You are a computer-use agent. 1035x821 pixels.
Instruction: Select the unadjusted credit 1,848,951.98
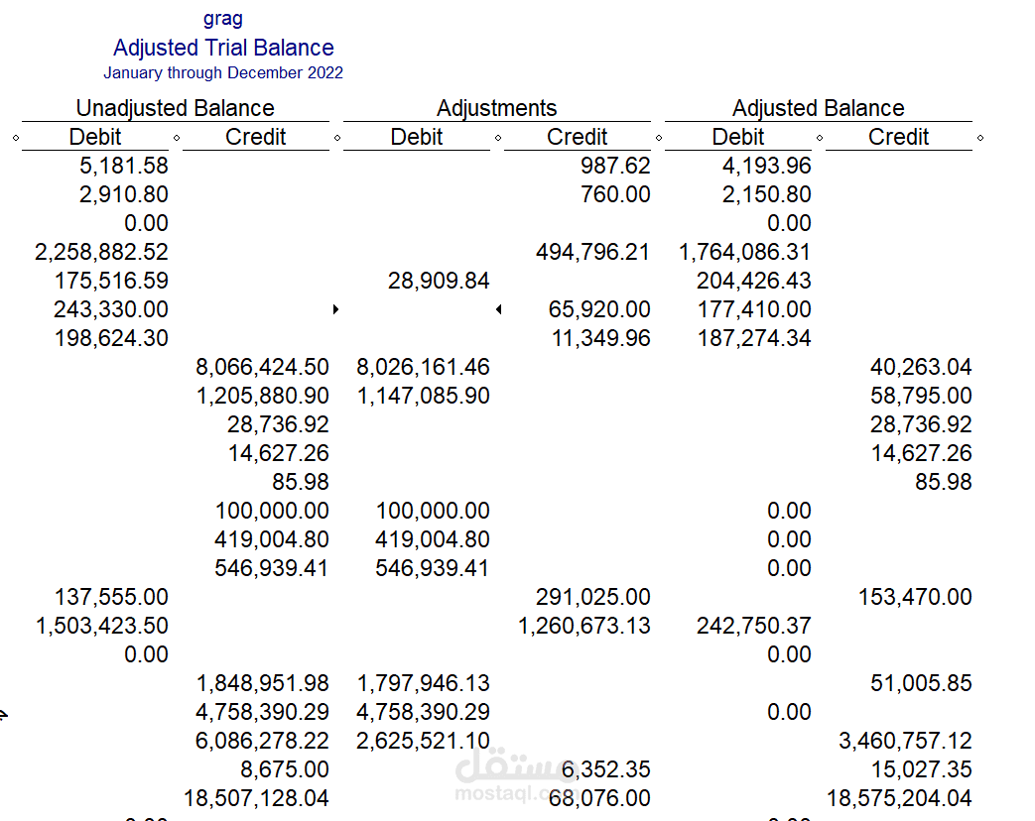tap(263, 684)
